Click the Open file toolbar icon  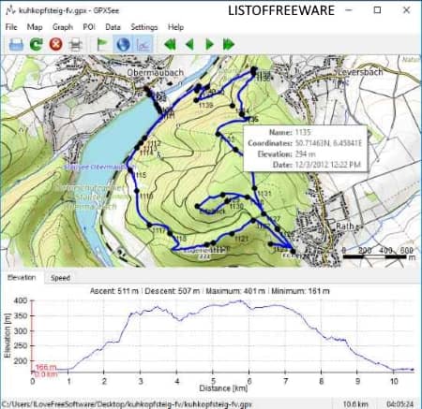point(16,44)
